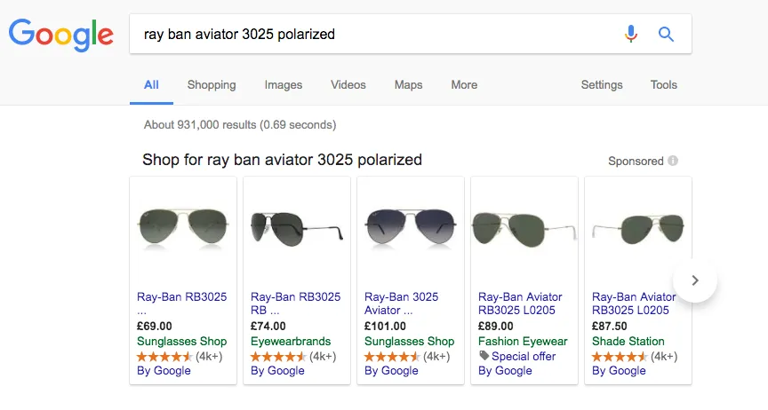This screenshot has width=768, height=410.
Task: Click Sunglasses Shop under the £101.00 item
Action: 410,341
